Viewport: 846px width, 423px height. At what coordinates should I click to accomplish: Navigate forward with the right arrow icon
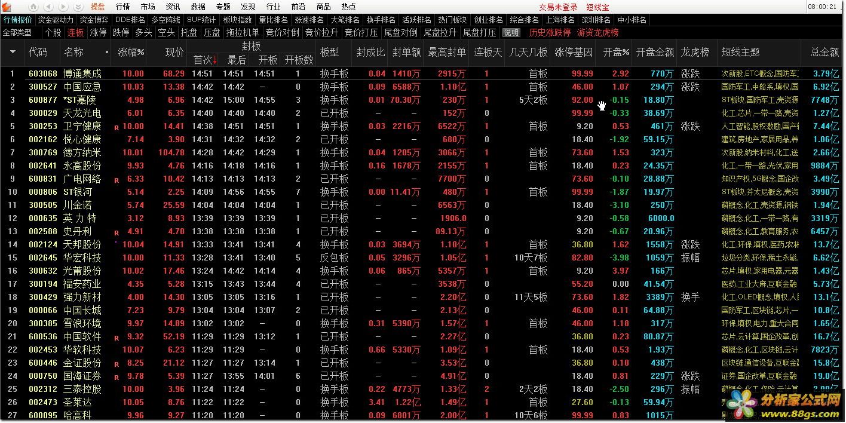63,7
